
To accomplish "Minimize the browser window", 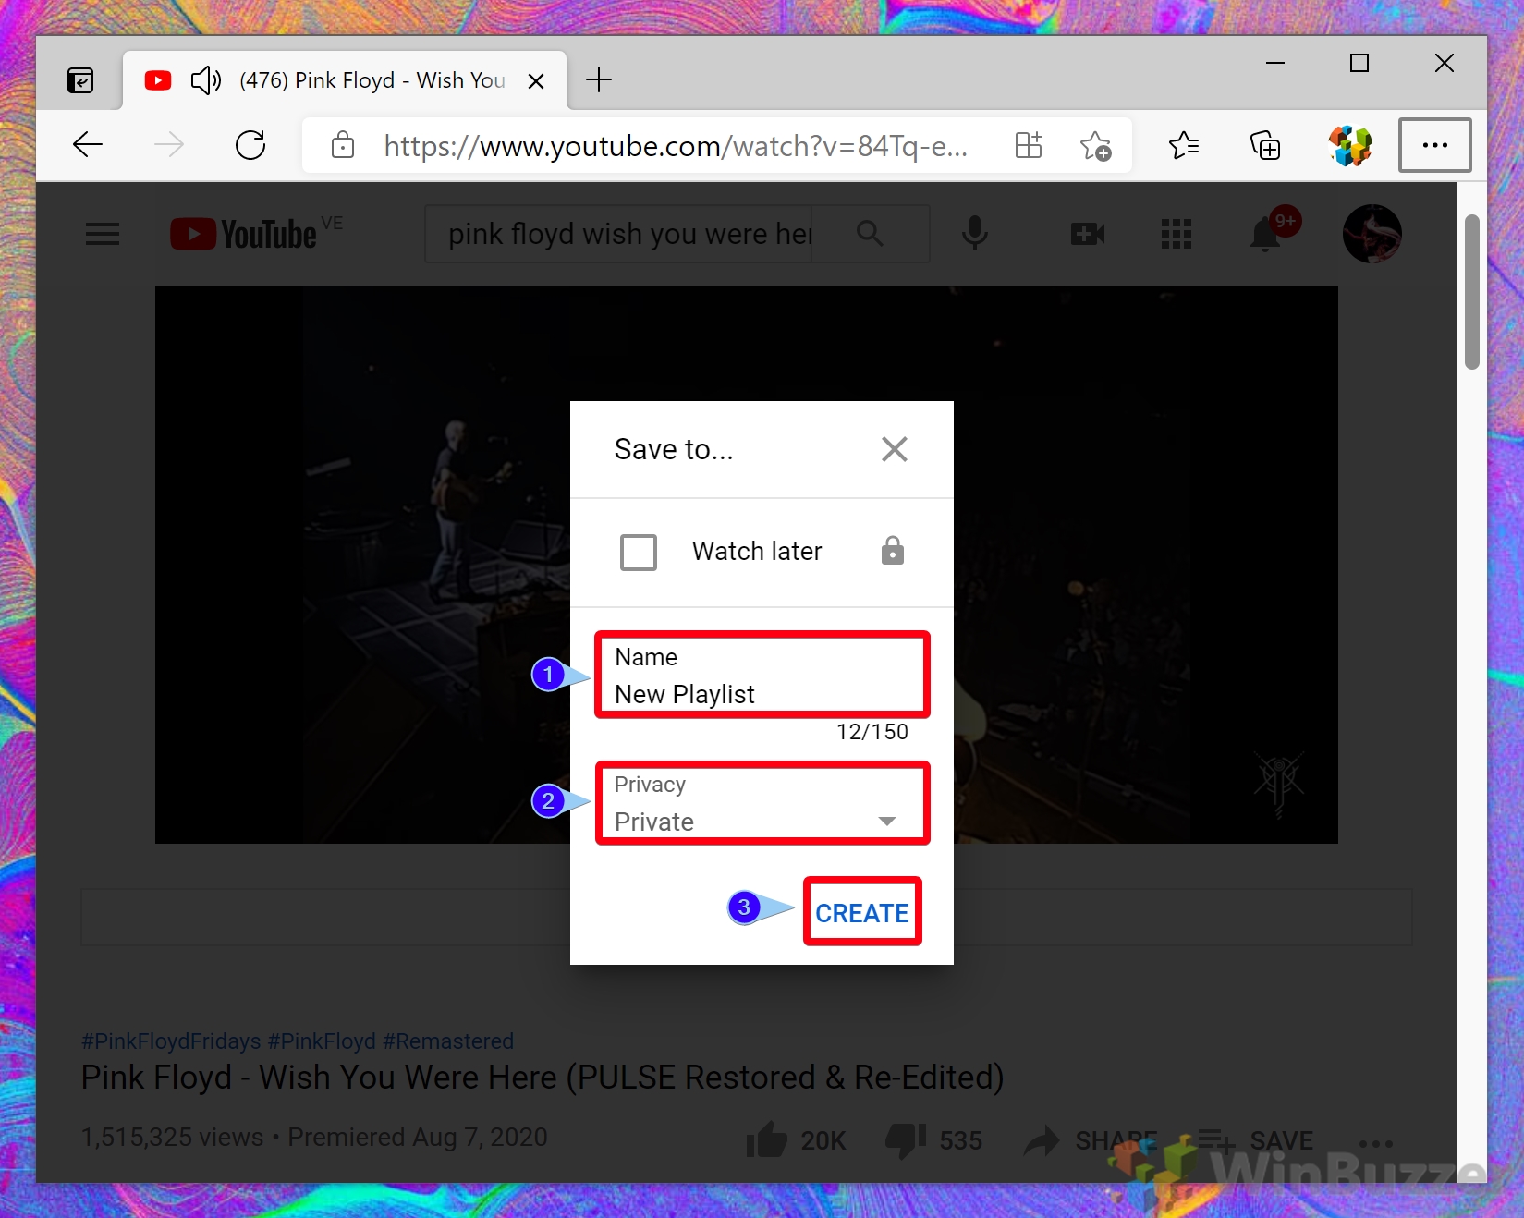I will point(1275,63).
